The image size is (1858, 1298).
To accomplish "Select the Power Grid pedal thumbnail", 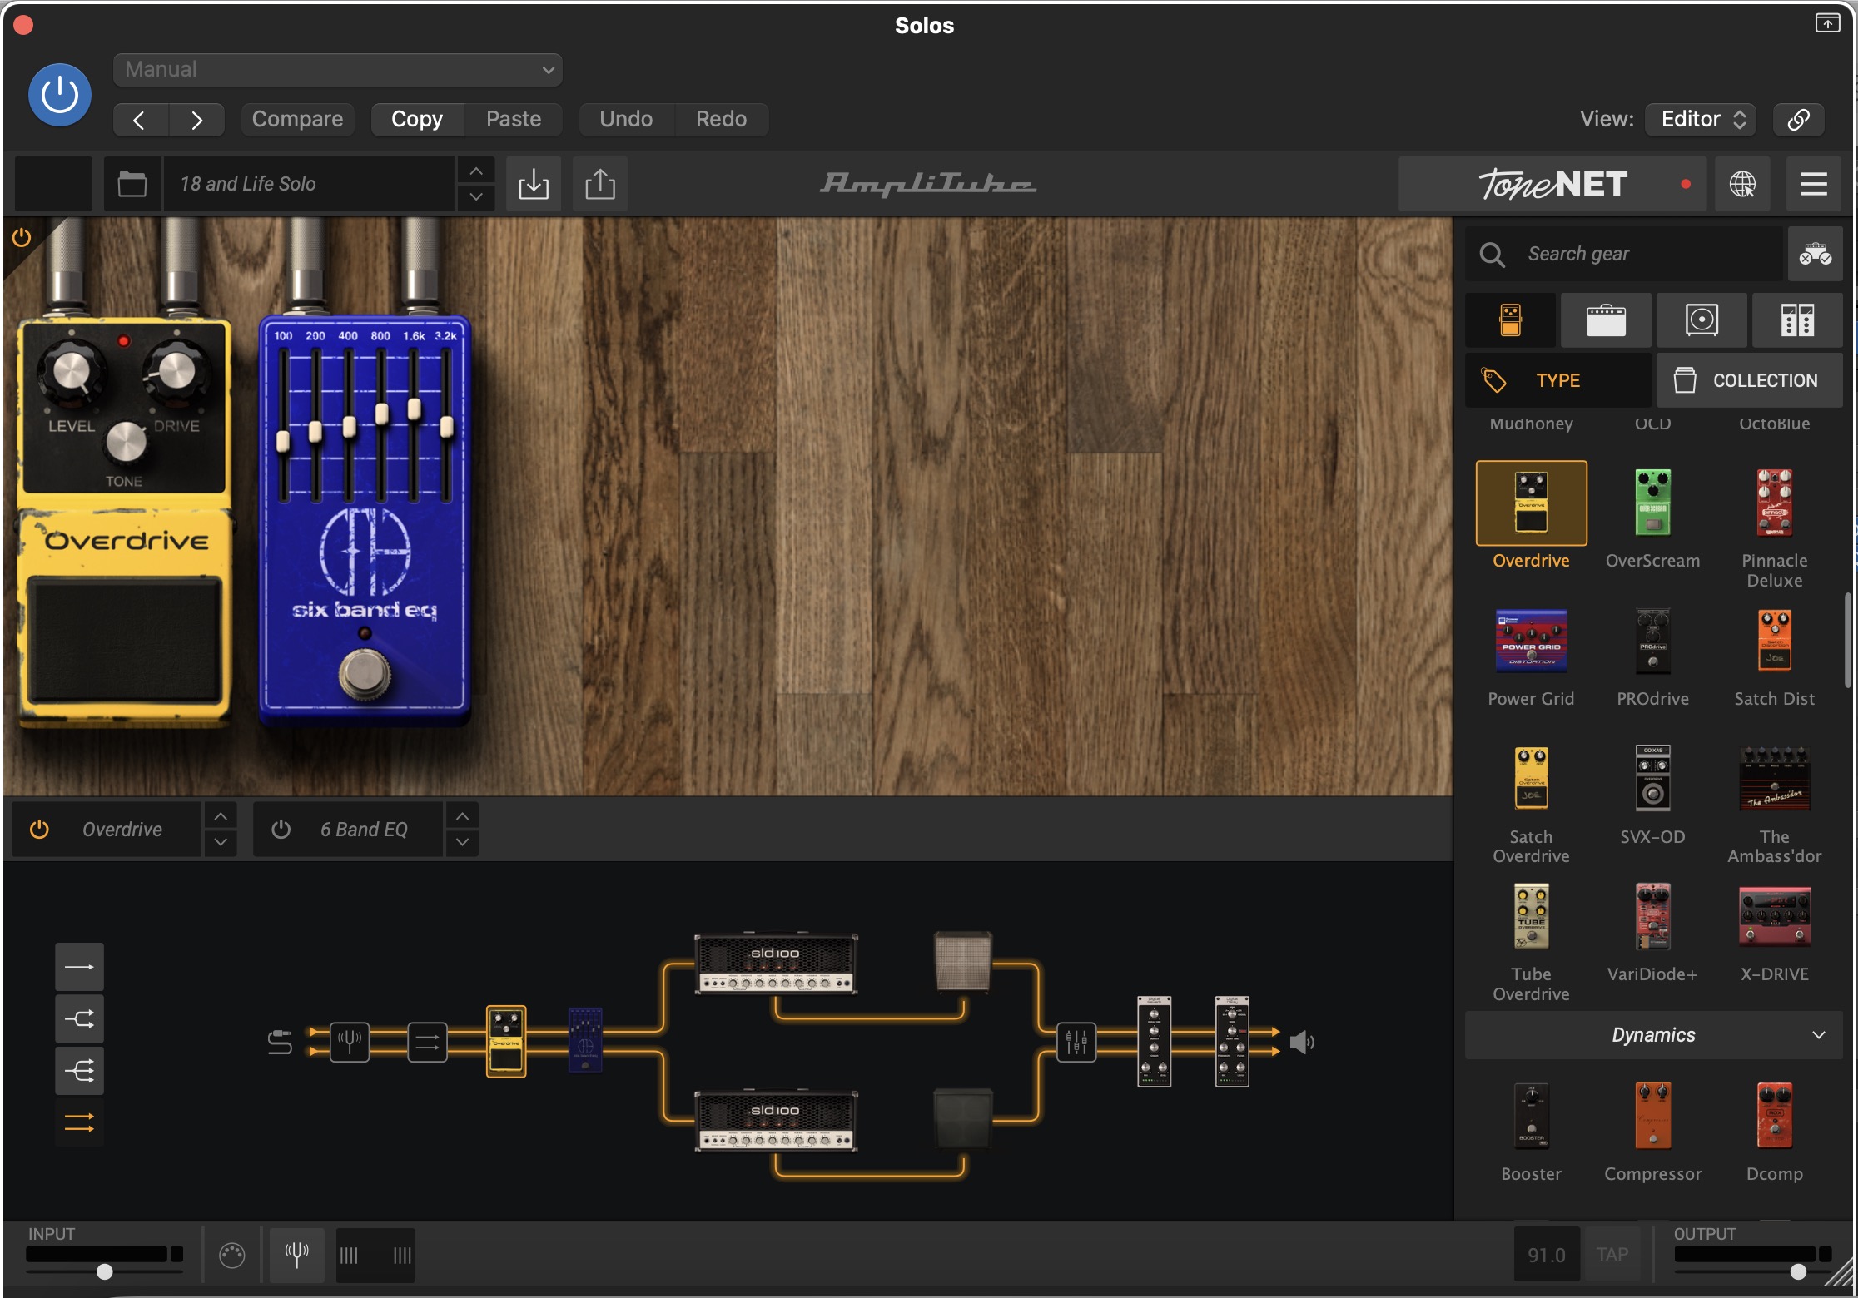I will point(1531,642).
